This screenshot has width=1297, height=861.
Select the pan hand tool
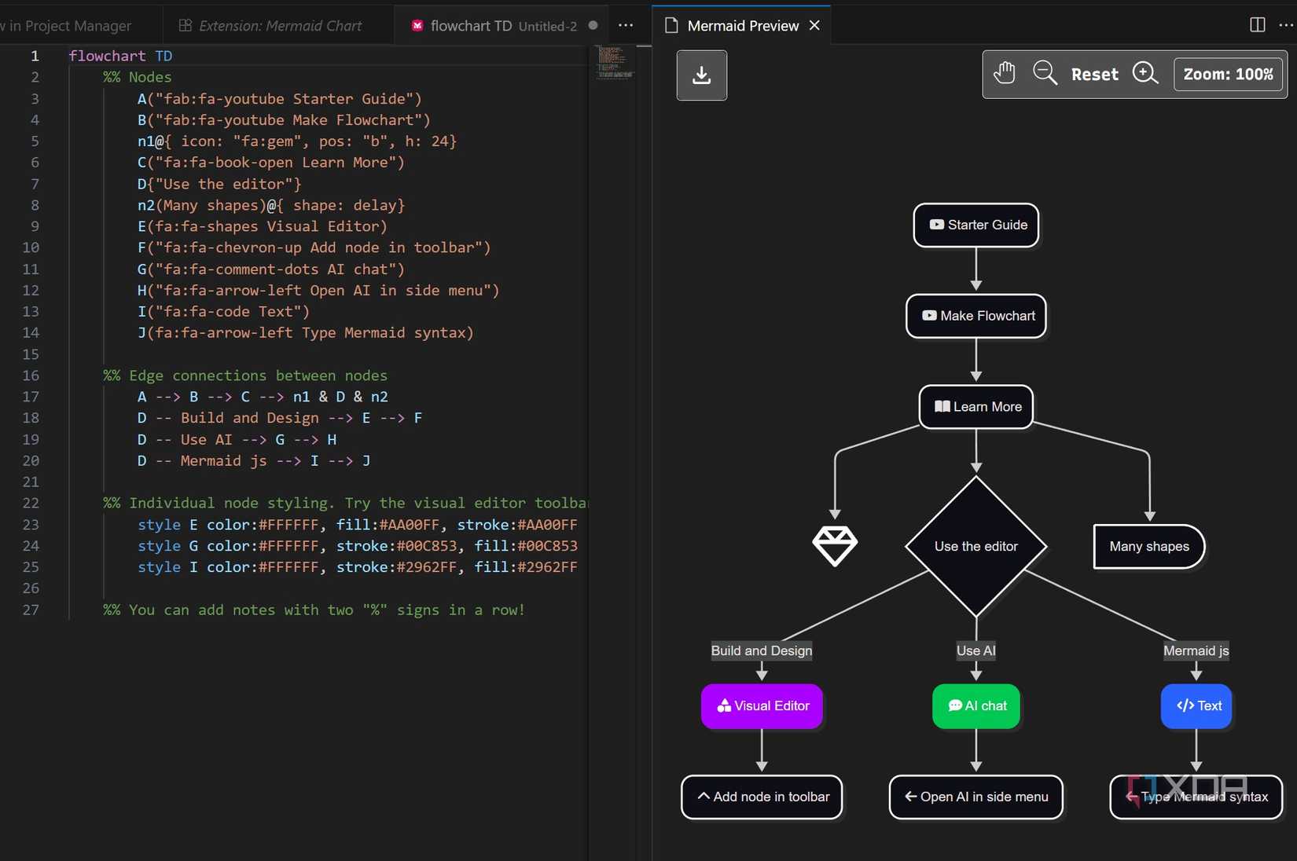[1004, 73]
